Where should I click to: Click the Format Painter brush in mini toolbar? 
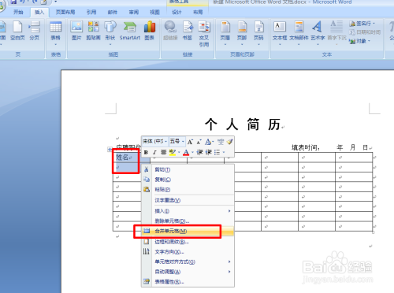point(230,142)
